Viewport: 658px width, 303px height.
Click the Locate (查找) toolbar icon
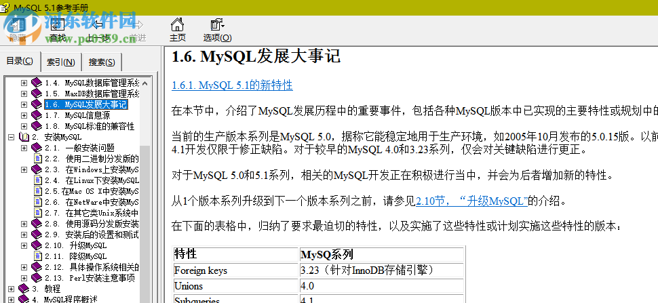click(58, 25)
